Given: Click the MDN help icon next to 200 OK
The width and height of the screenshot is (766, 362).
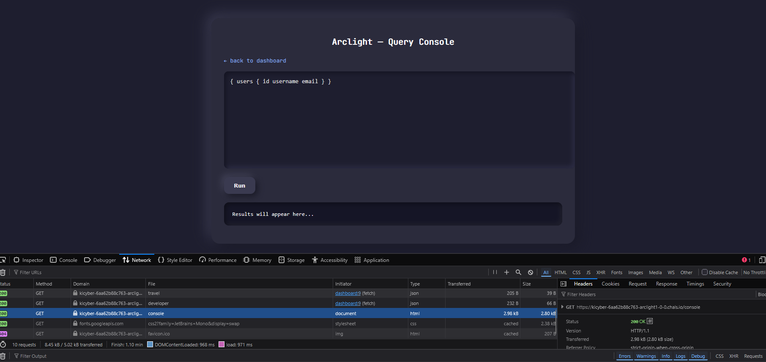Looking at the screenshot, I should [650, 321].
